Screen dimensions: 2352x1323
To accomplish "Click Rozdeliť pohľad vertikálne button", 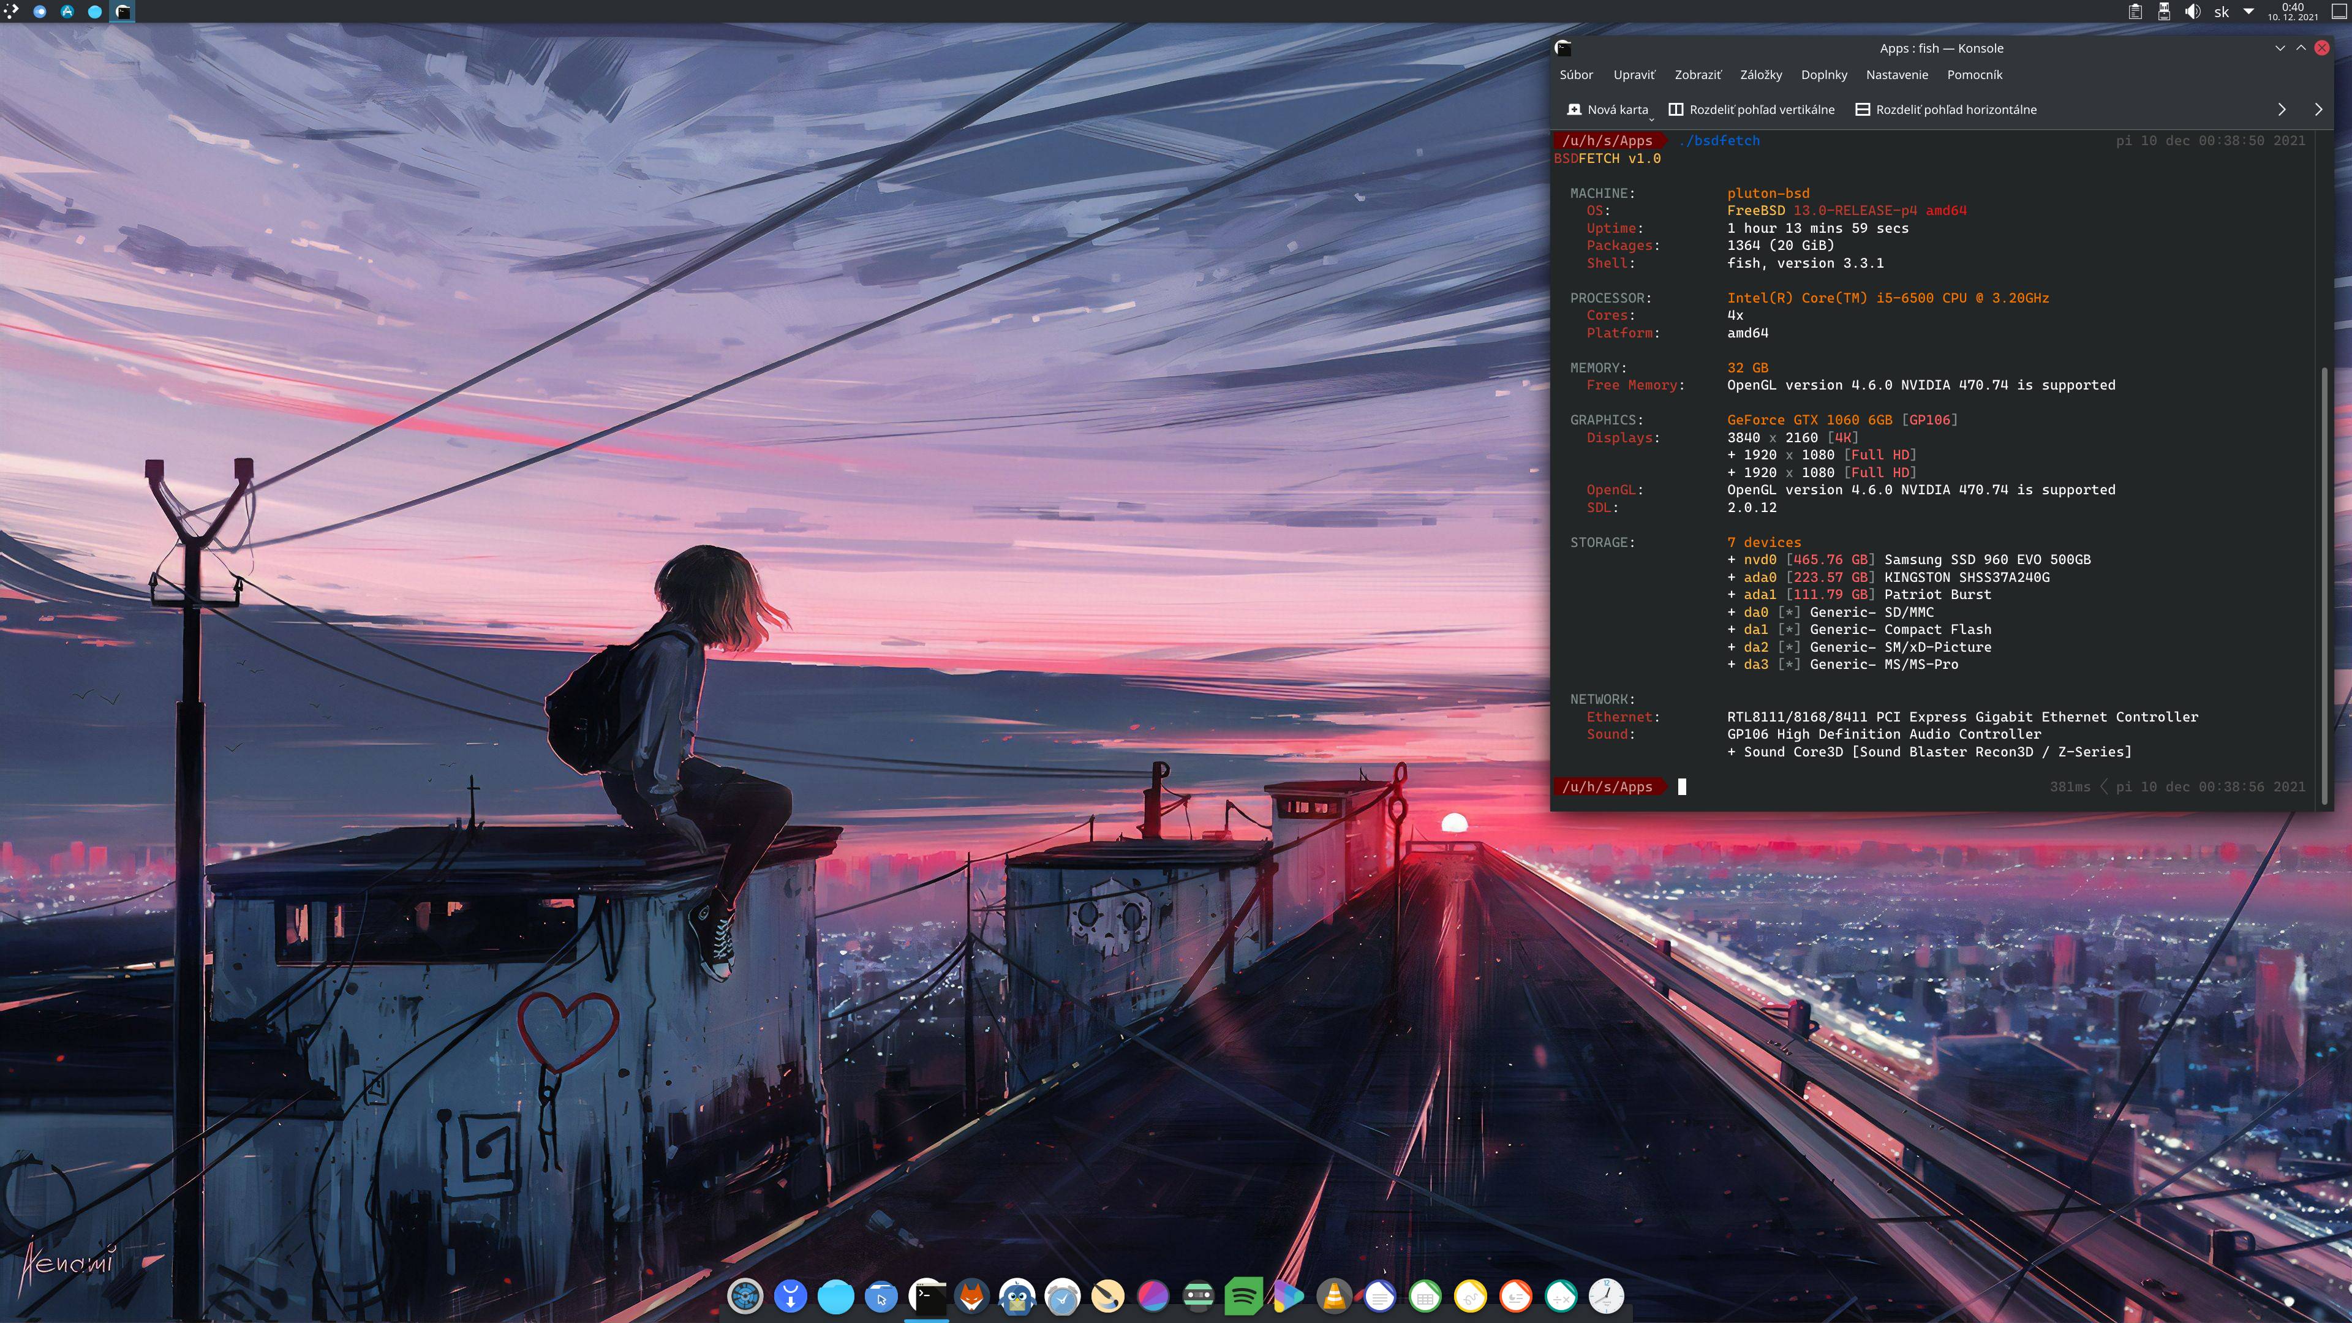I will [1751, 110].
